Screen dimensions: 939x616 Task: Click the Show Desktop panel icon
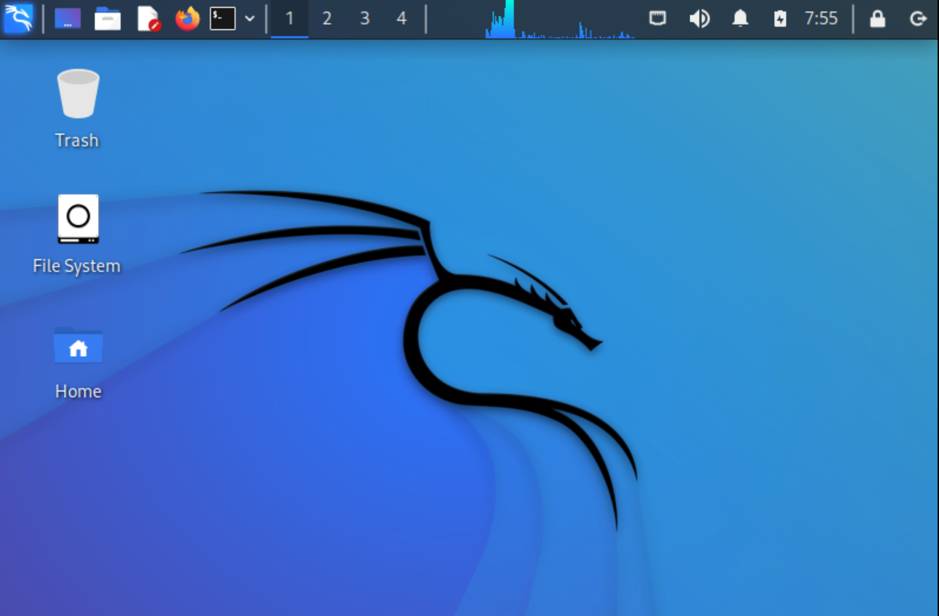(67, 19)
